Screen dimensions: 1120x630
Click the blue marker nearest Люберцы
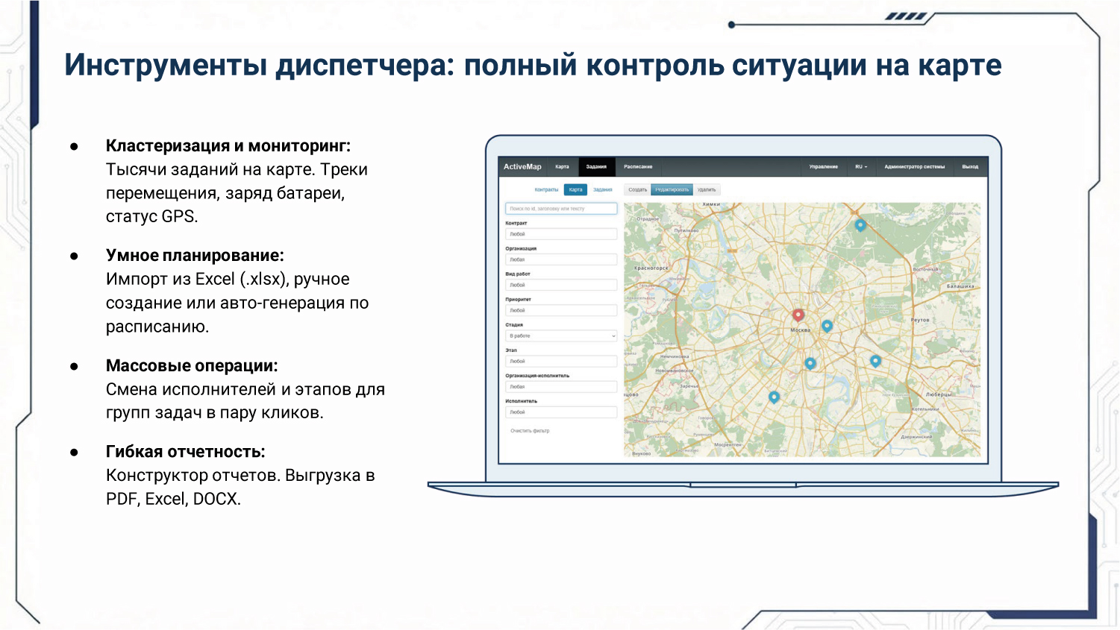pos(875,360)
